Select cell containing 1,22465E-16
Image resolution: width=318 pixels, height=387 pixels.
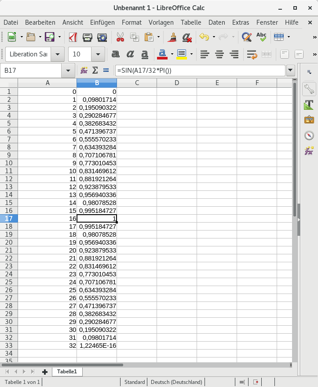(x=97, y=346)
